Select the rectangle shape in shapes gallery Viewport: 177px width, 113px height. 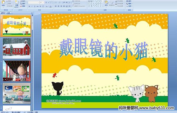pyautogui.click(x=99, y=1)
